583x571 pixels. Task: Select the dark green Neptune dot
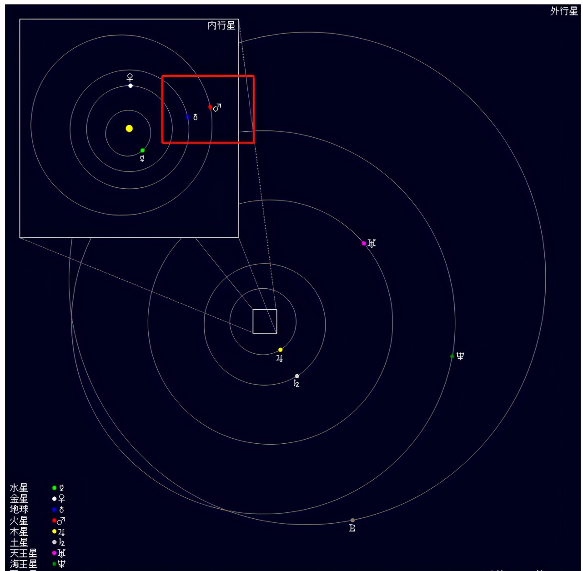pyautogui.click(x=452, y=356)
